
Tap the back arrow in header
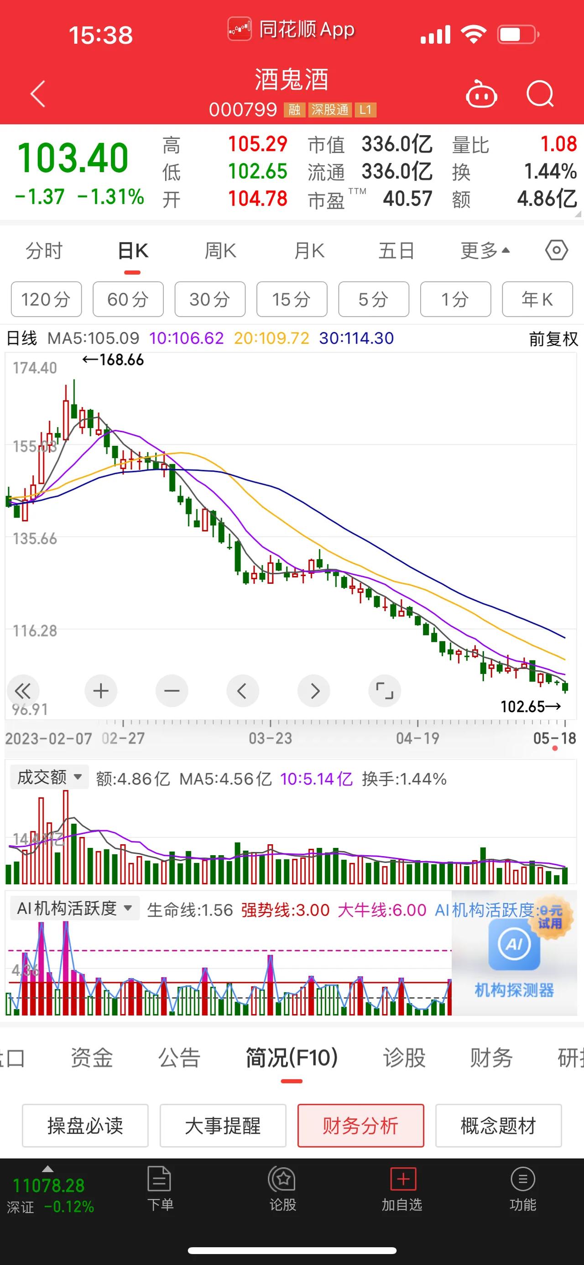coord(38,93)
